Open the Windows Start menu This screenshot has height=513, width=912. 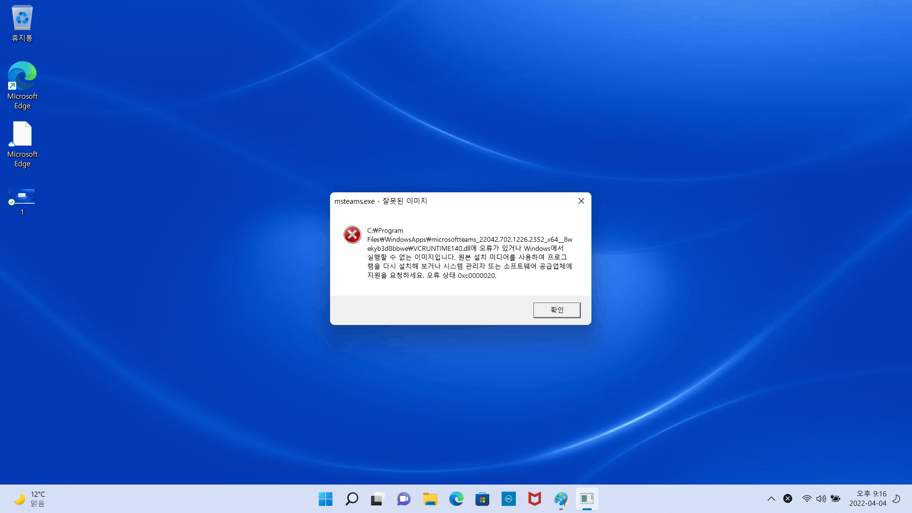pos(325,499)
